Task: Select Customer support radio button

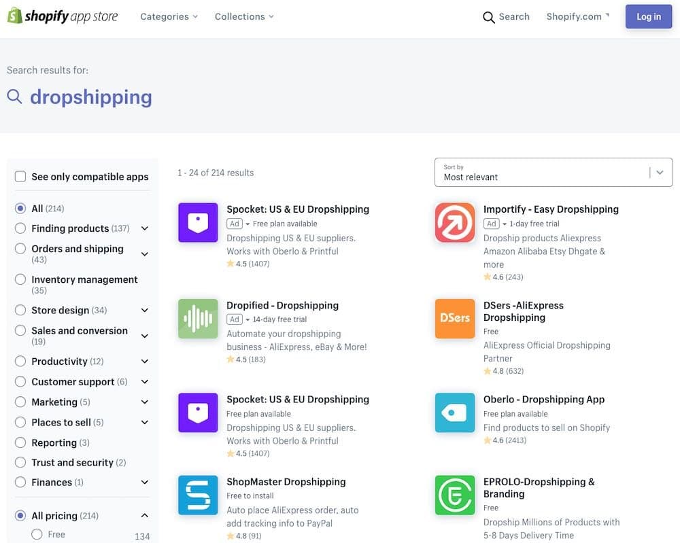Action: (20, 382)
